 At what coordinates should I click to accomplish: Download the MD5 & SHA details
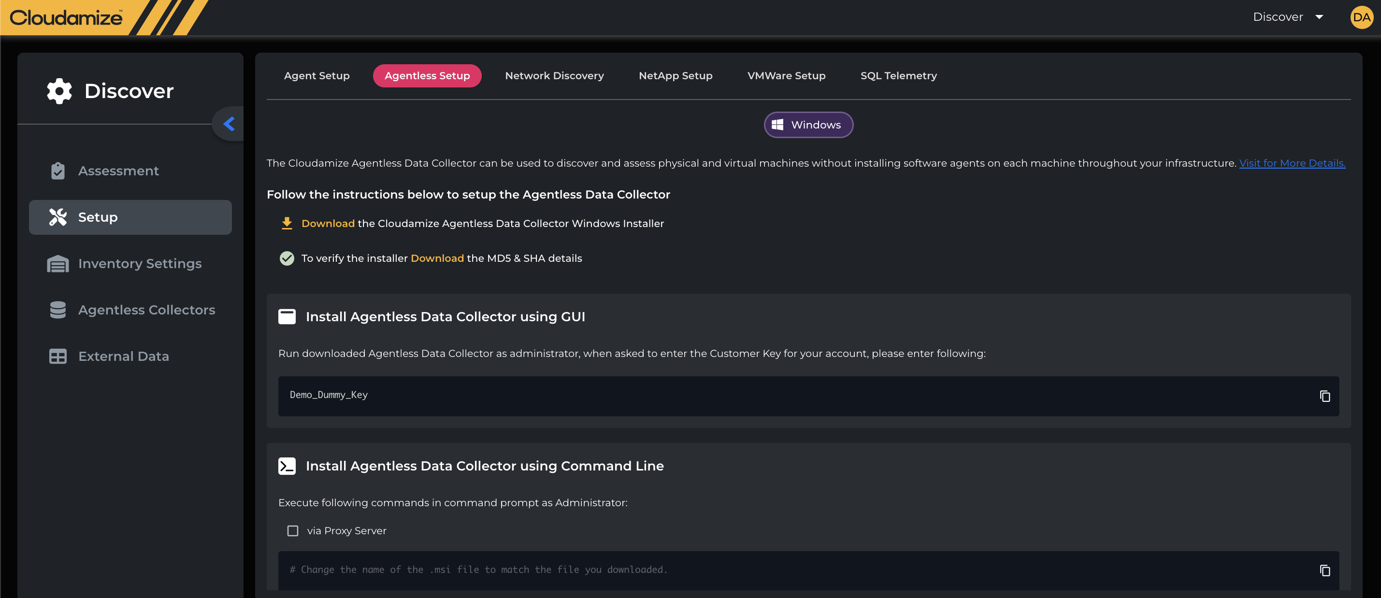[437, 258]
